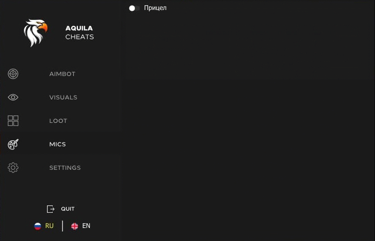This screenshot has width=375, height=241.
Task: Switch language to EN
Action: click(x=86, y=226)
